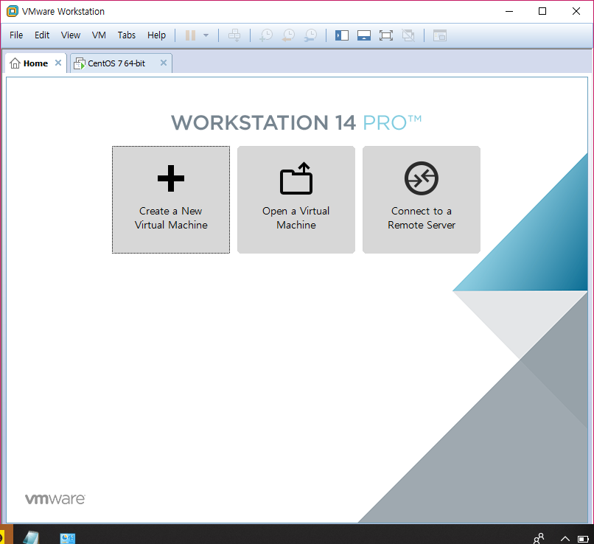Close the Home tab
594x544 pixels.
point(58,63)
